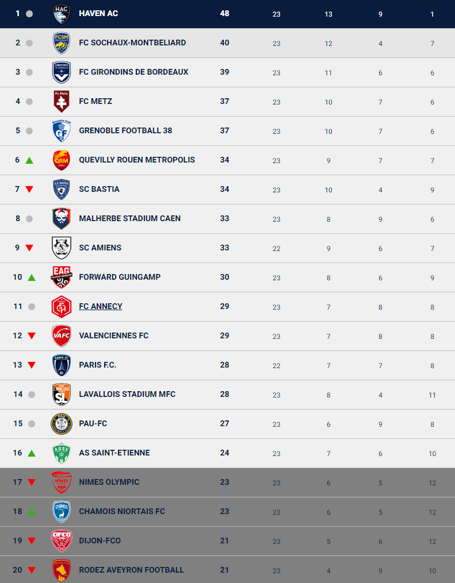Select the Lavallois Stadium MFC name
This screenshot has height=583, width=455.
pos(127,395)
